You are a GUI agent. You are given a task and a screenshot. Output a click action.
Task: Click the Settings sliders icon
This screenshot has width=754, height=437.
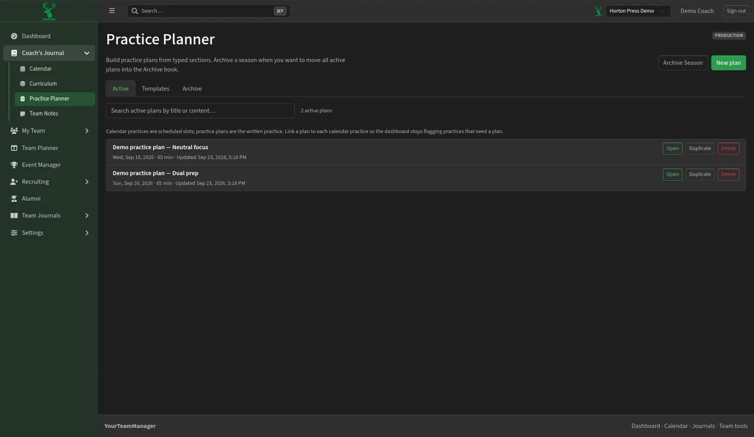[14, 233]
